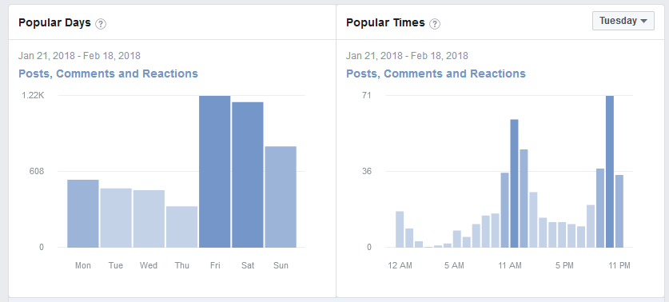
Task: Click the 12 AM bar in Popular Times
Action: pyautogui.click(x=400, y=229)
